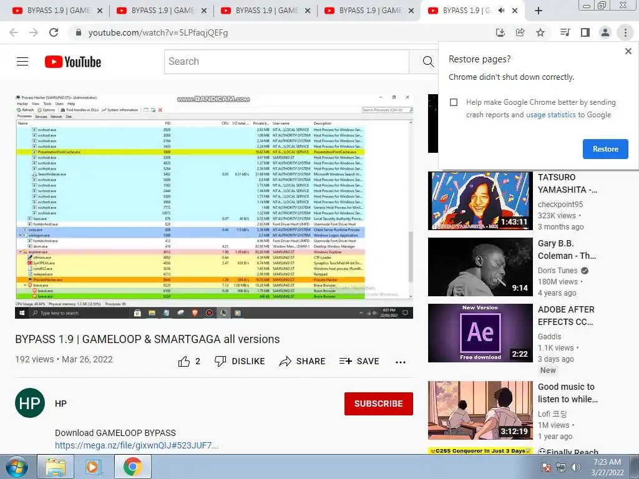Open Windows Media Player taskbar icon

94,467
